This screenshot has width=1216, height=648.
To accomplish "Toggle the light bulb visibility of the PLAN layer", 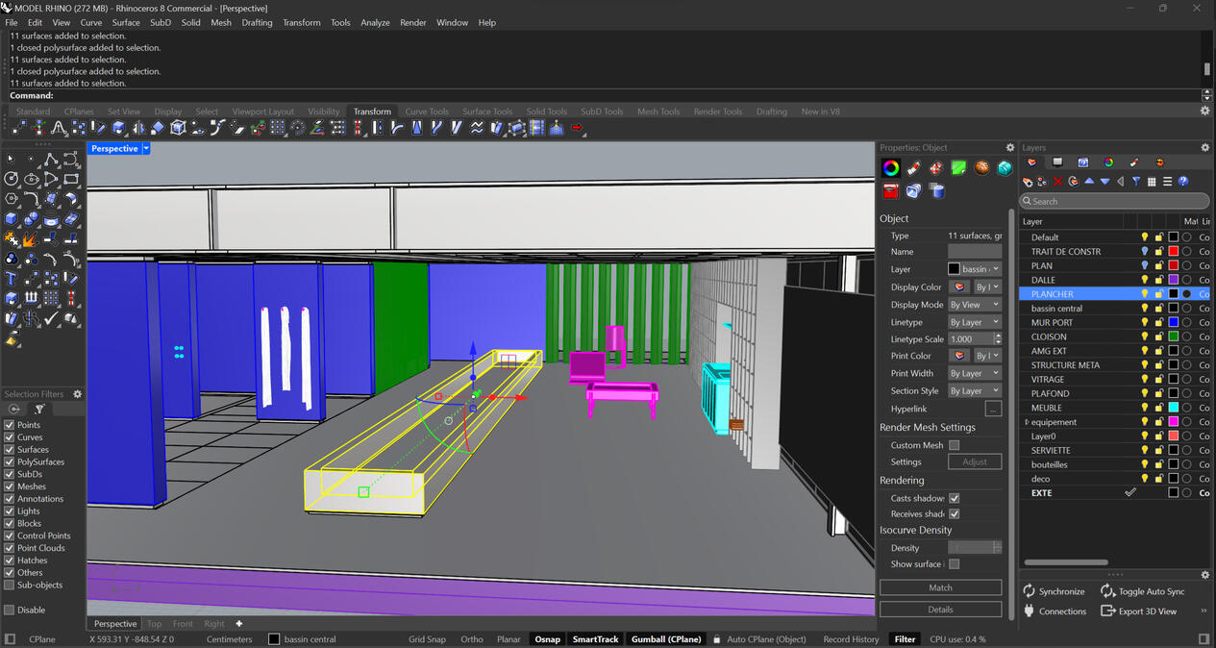I will click(1144, 265).
